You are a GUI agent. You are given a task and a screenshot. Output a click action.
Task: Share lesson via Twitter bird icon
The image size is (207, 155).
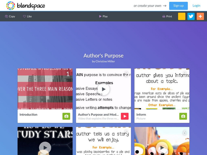coord(191,16)
